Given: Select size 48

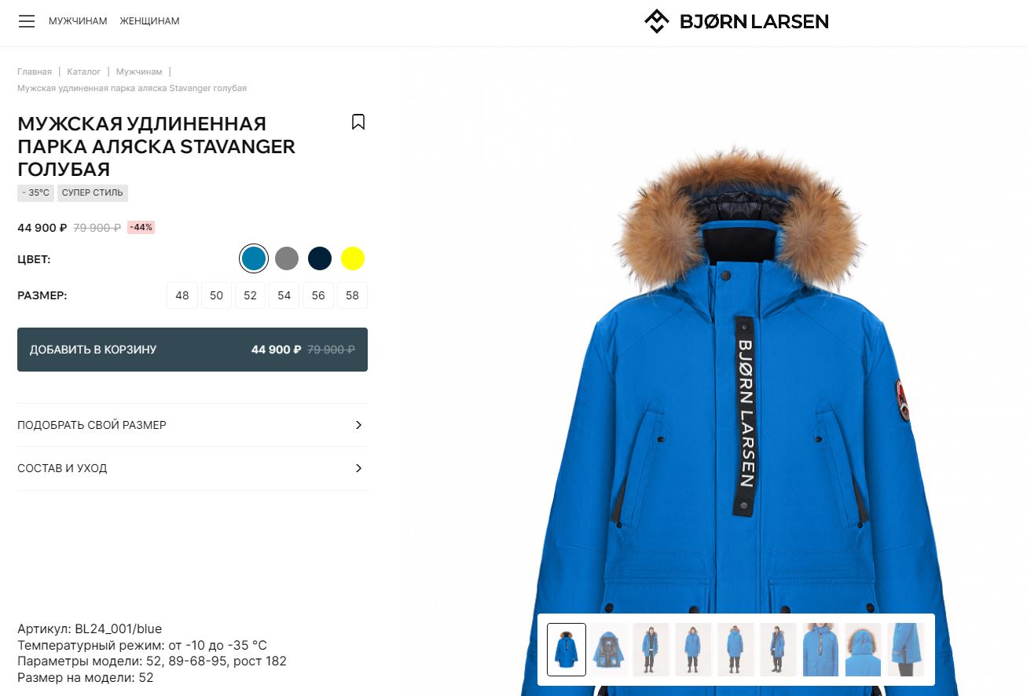Looking at the screenshot, I should [182, 295].
